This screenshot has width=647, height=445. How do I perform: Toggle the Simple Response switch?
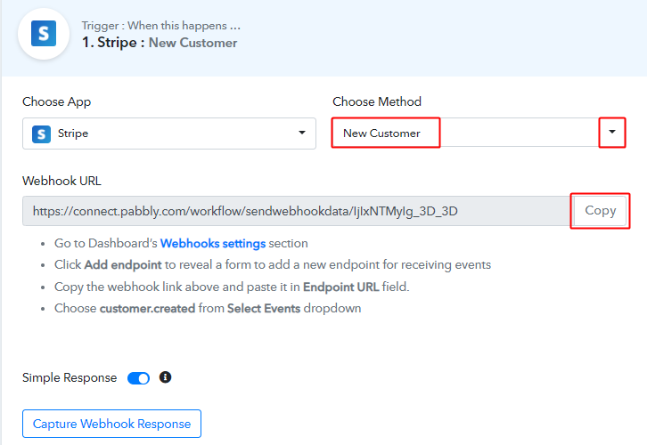[x=138, y=378]
